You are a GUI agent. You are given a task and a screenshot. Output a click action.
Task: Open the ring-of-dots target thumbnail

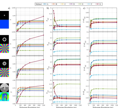pyautogui.click(x=5, y=64)
